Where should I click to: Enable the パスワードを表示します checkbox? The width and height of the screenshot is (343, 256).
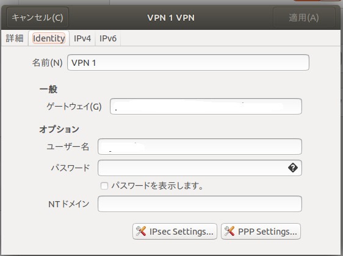tap(104, 186)
